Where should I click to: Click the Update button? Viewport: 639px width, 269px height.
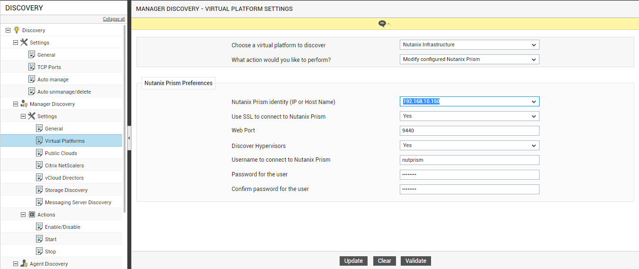(x=353, y=261)
